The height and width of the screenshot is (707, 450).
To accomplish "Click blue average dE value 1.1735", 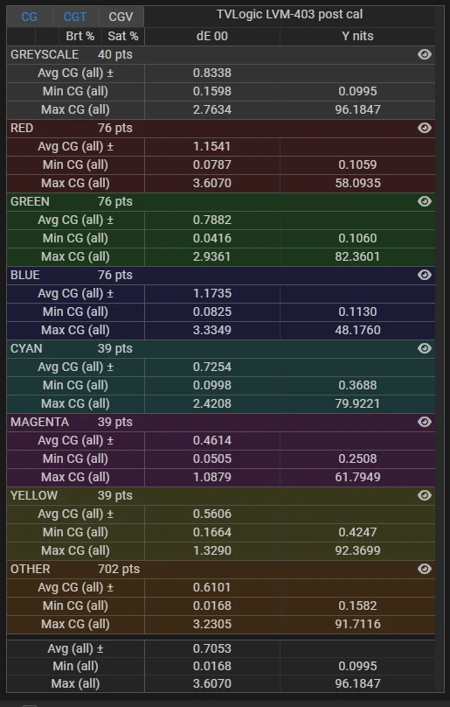I will (x=212, y=293).
